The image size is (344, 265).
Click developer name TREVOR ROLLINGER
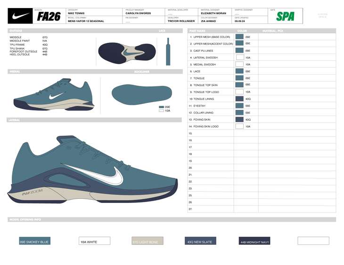[181, 21]
